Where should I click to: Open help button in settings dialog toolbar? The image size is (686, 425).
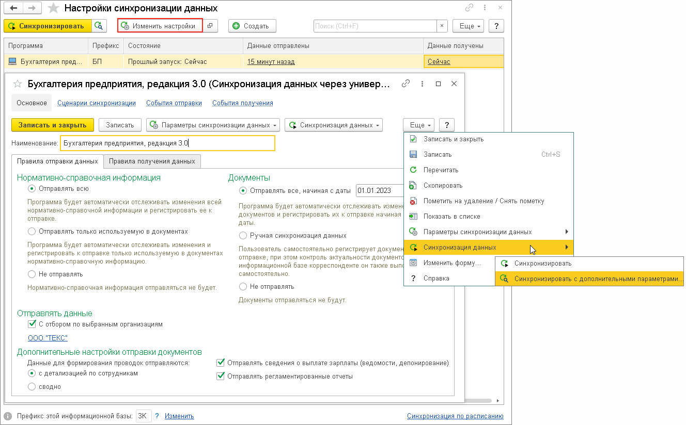(x=447, y=125)
